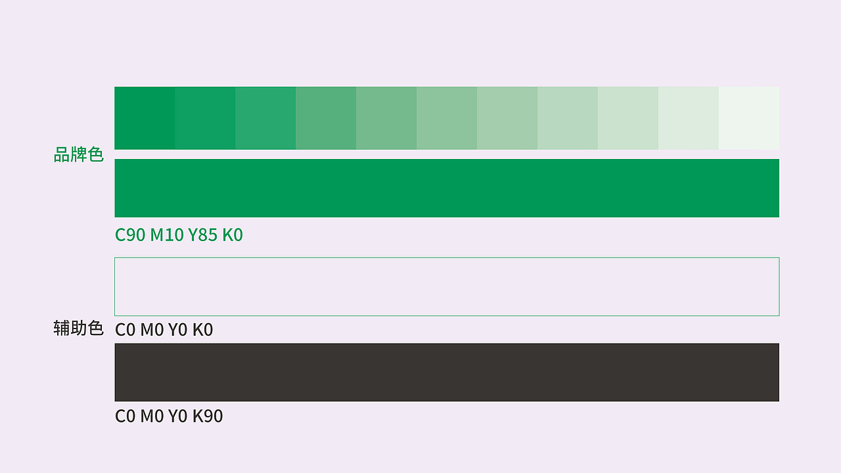Pick the third green tint swatch from the left
Viewport: 841px width, 473px height.
tap(265, 118)
